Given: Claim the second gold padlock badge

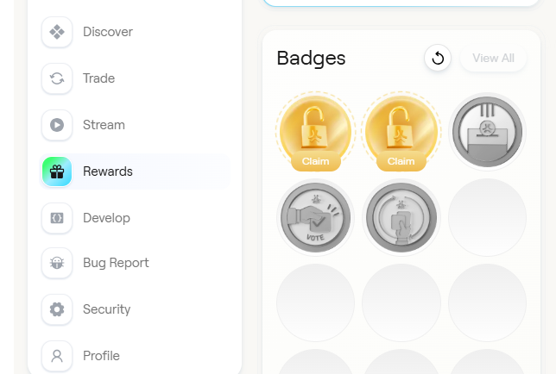Looking at the screenshot, I should [x=401, y=160].
